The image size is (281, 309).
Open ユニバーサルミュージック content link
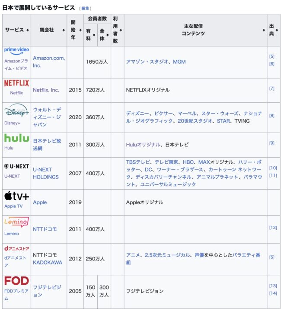coord(168,184)
